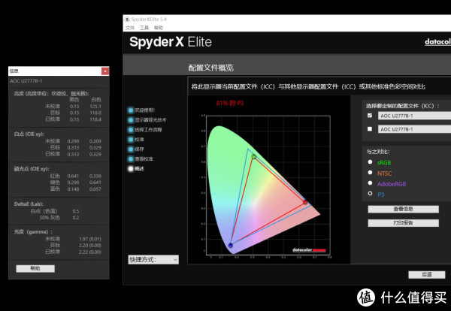Click the 帮助 button in the 信息 window

[35, 268]
